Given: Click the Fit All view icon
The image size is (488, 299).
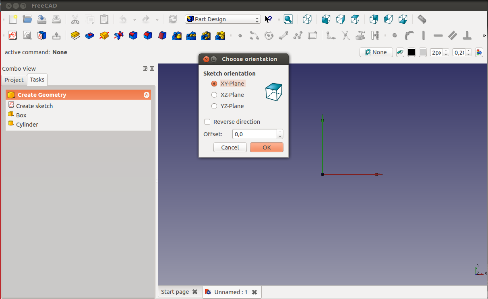Looking at the screenshot, I should 288,19.
